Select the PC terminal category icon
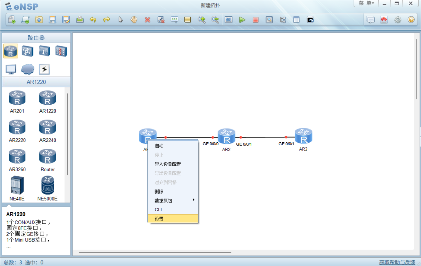This screenshot has height=266, width=421. [x=11, y=69]
